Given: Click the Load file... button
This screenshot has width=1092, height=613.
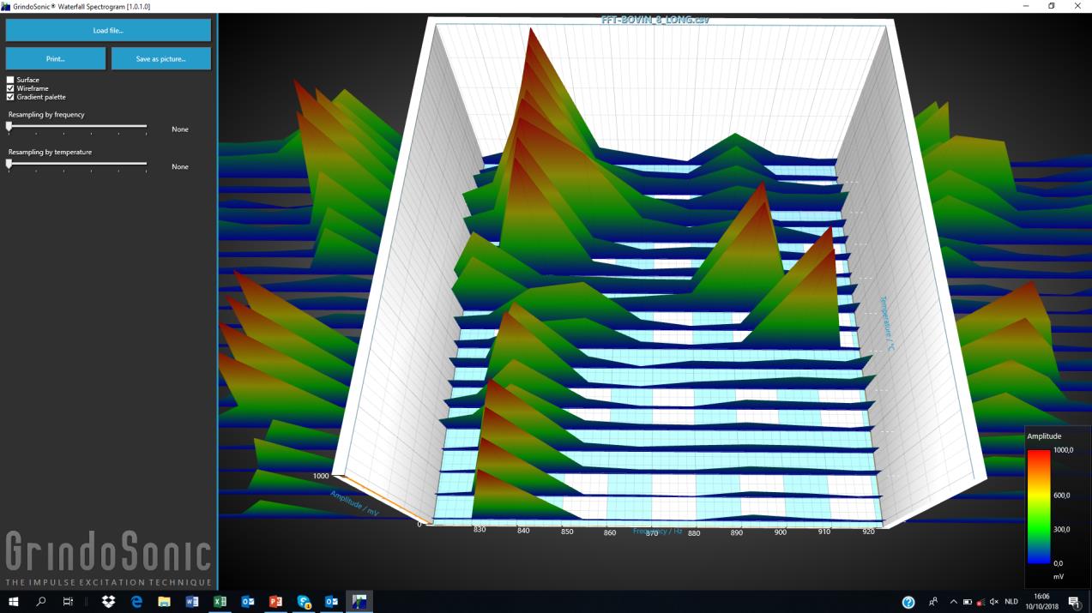Looking at the screenshot, I should 108,31.
